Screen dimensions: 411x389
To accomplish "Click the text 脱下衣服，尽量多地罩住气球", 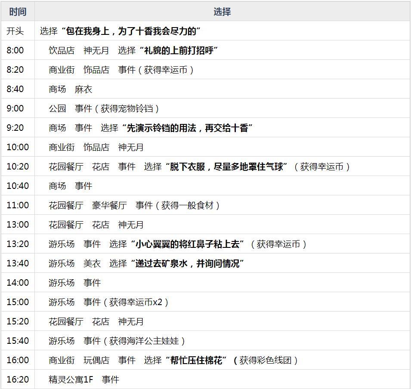I will click(x=226, y=167).
